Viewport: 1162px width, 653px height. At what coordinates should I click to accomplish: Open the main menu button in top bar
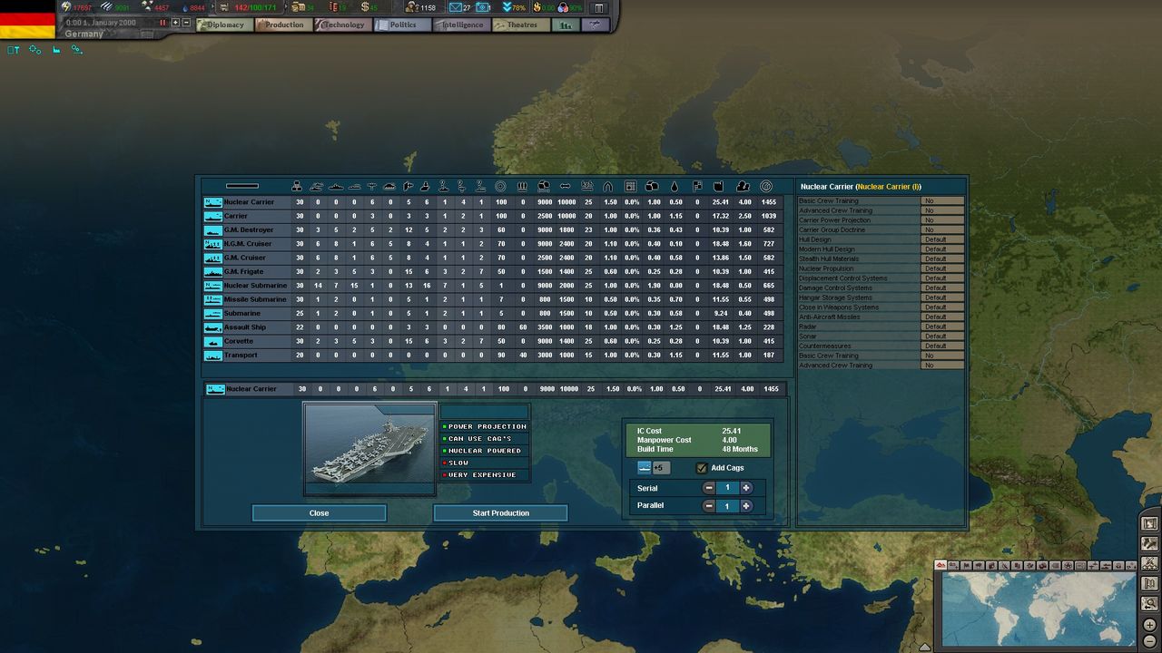pyautogui.click(x=598, y=8)
